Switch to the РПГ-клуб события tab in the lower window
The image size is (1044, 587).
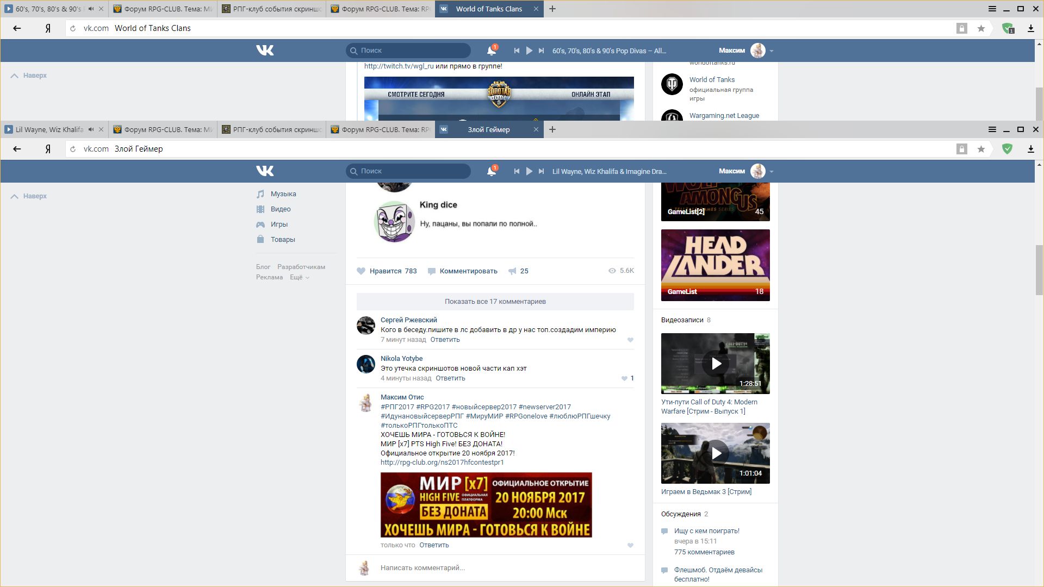pos(272,129)
